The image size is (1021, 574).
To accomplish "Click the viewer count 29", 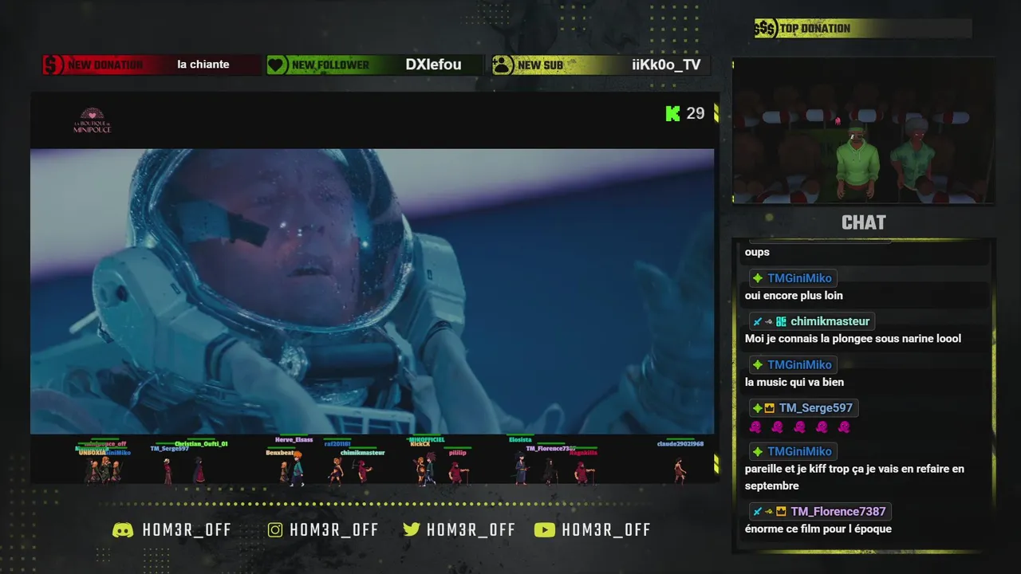I will (696, 113).
